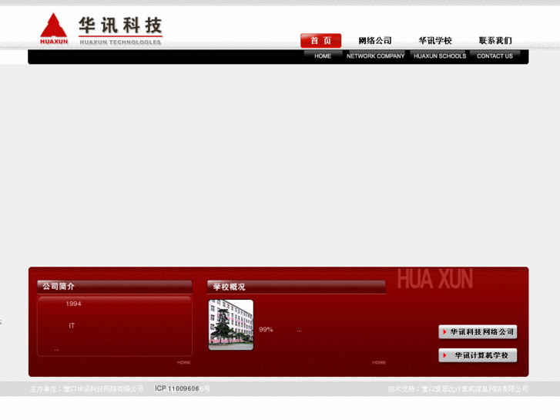This screenshot has width=560, height=420.
Task: Click the 技术支持 footer text
Action: coord(458,389)
